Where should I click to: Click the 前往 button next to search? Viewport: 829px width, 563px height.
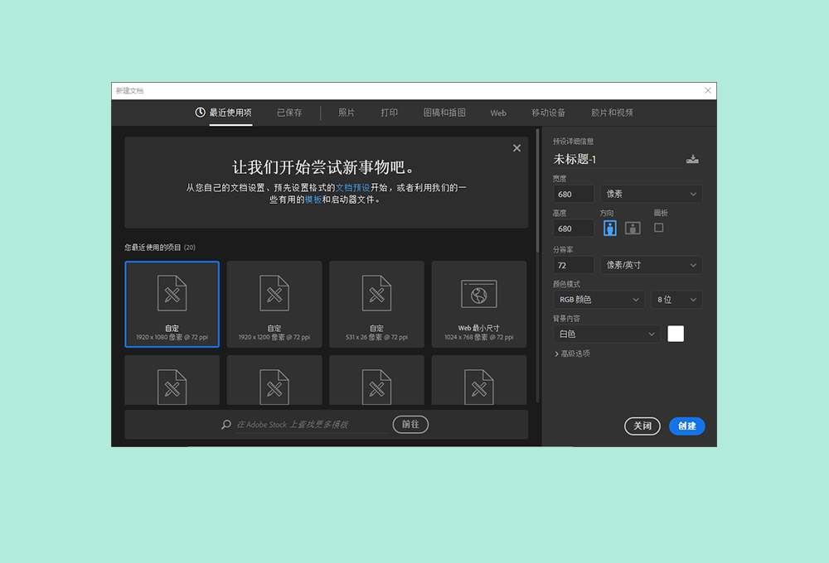point(410,424)
